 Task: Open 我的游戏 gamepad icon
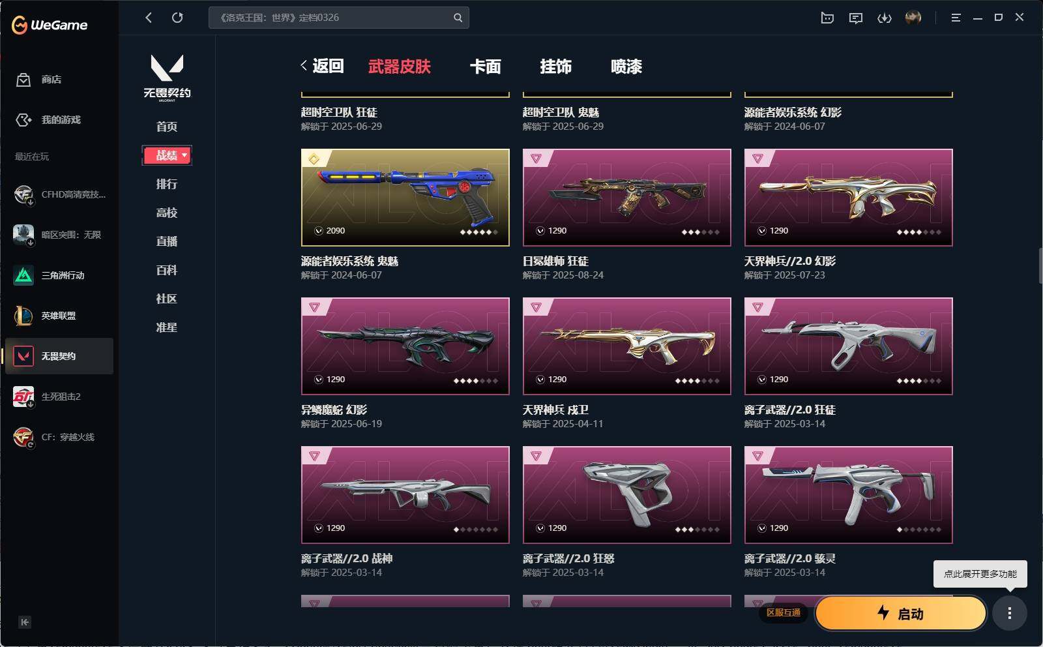(x=23, y=120)
